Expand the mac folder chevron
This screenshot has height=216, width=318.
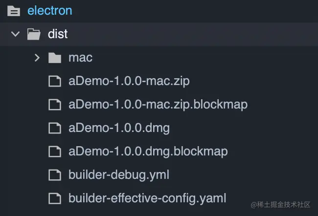click(x=37, y=58)
